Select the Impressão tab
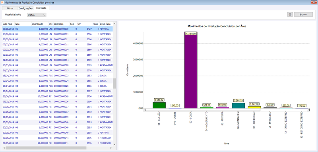This screenshot has height=152, width=318. [41, 8]
